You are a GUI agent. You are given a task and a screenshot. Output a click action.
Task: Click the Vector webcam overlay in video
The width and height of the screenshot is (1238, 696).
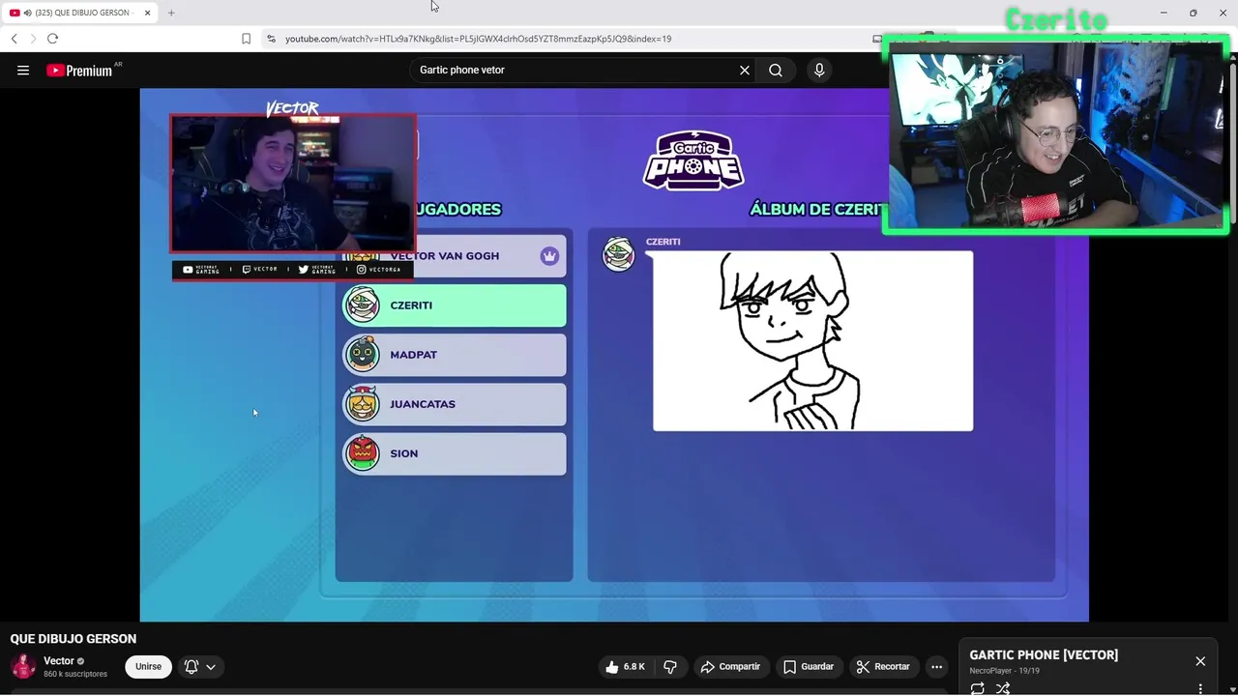click(293, 184)
